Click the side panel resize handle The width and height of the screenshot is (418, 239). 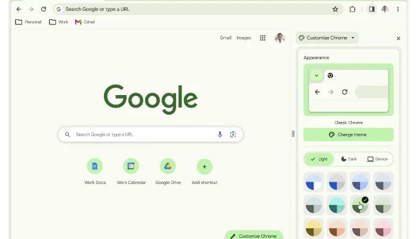tap(293, 134)
